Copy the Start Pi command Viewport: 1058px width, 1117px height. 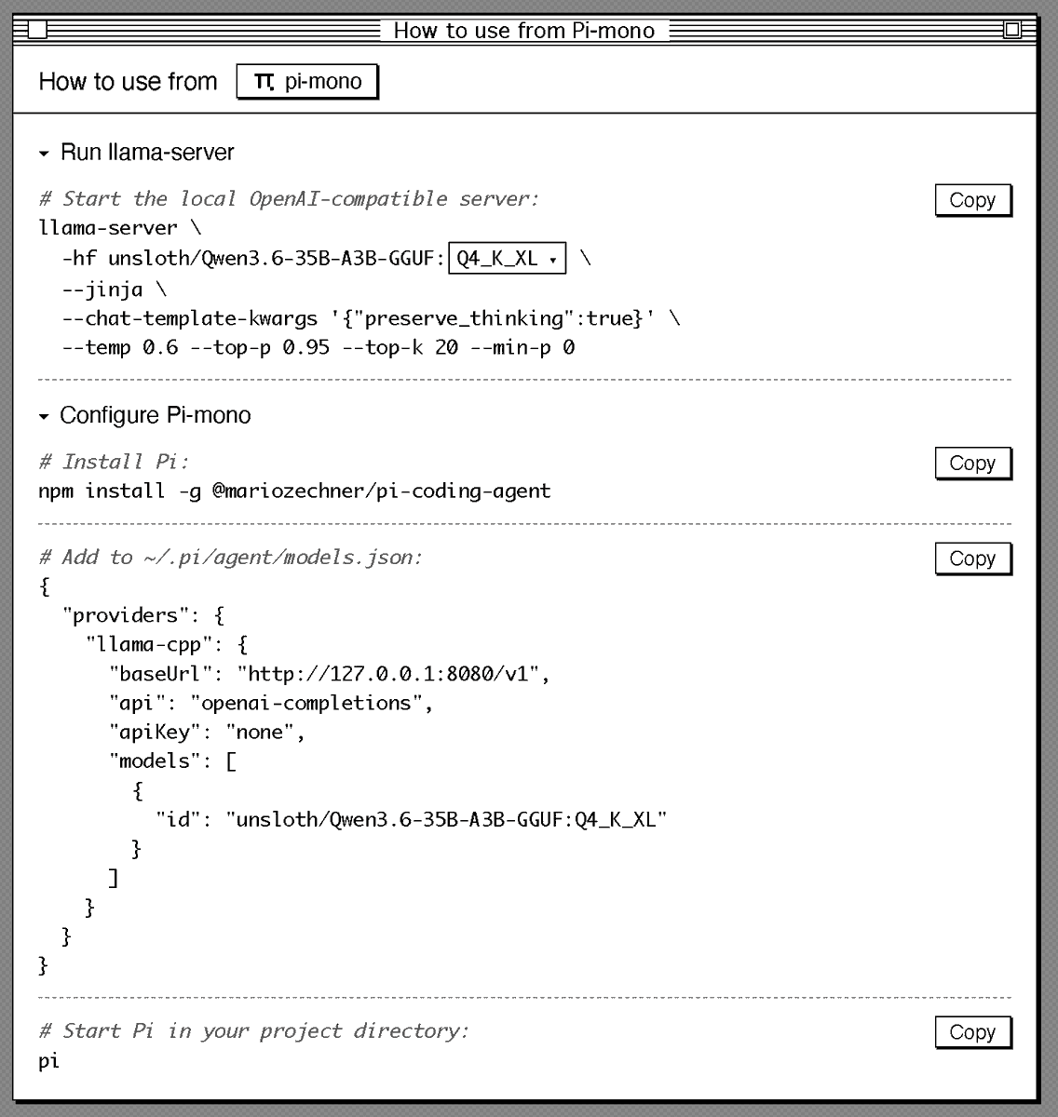[x=972, y=1032]
